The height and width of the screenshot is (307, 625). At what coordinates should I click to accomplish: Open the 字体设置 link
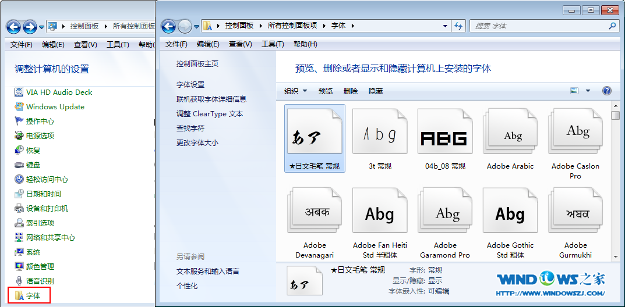[190, 85]
